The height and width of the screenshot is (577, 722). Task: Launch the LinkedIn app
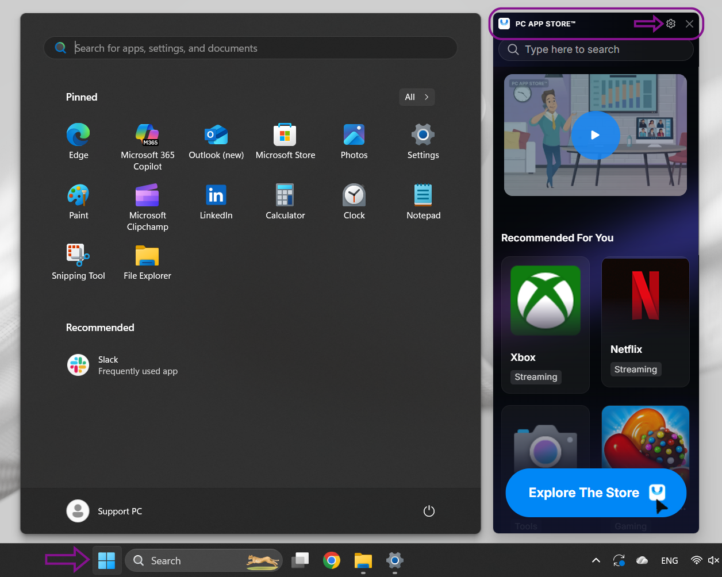point(216,202)
